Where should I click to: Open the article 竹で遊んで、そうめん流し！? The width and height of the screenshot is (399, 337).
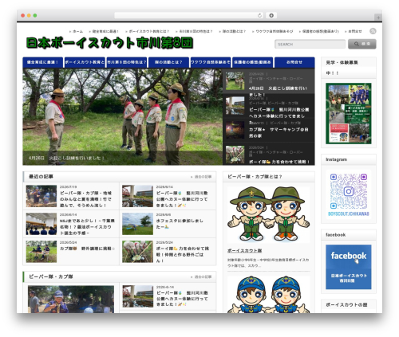pyautogui.click(x=85, y=199)
